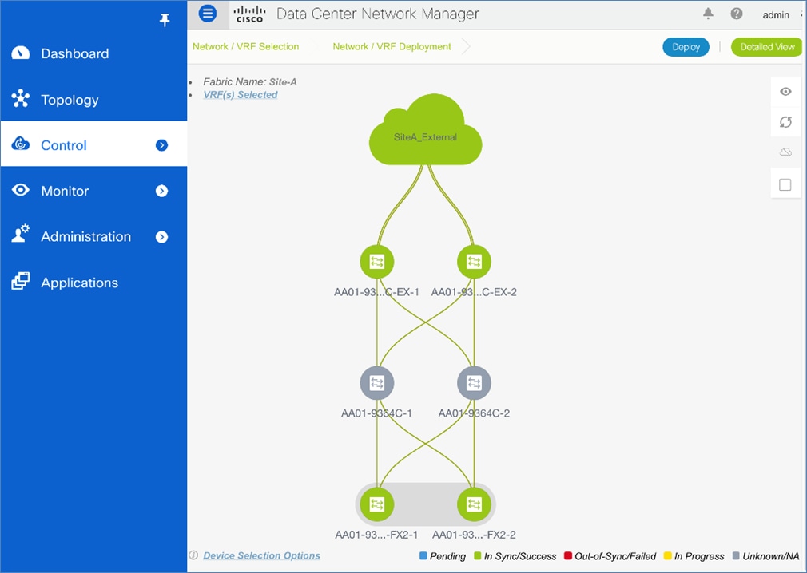Open the help question mark icon
Screen dimensions: 807x573
click(x=737, y=14)
